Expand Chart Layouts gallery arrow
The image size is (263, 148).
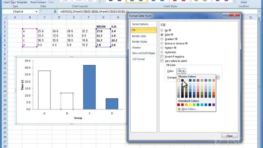tap(99, 2)
